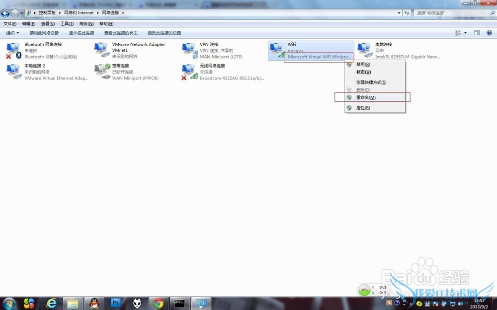Choose 重命名(M) in the context menu
The width and height of the screenshot is (497, 310).
click(x=375, y=97)
